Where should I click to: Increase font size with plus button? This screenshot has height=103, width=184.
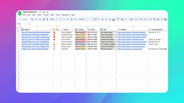(98, 19)
